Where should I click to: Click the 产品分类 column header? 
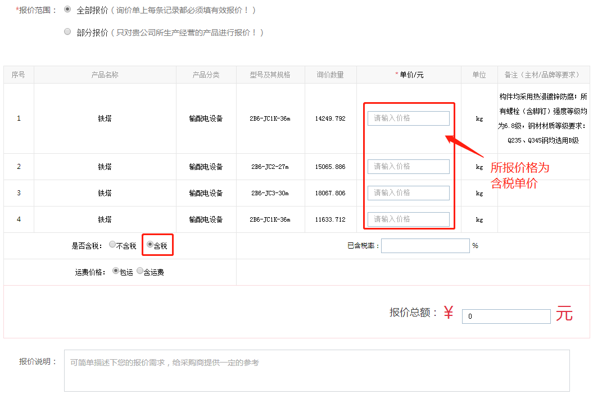pos(206,75)
